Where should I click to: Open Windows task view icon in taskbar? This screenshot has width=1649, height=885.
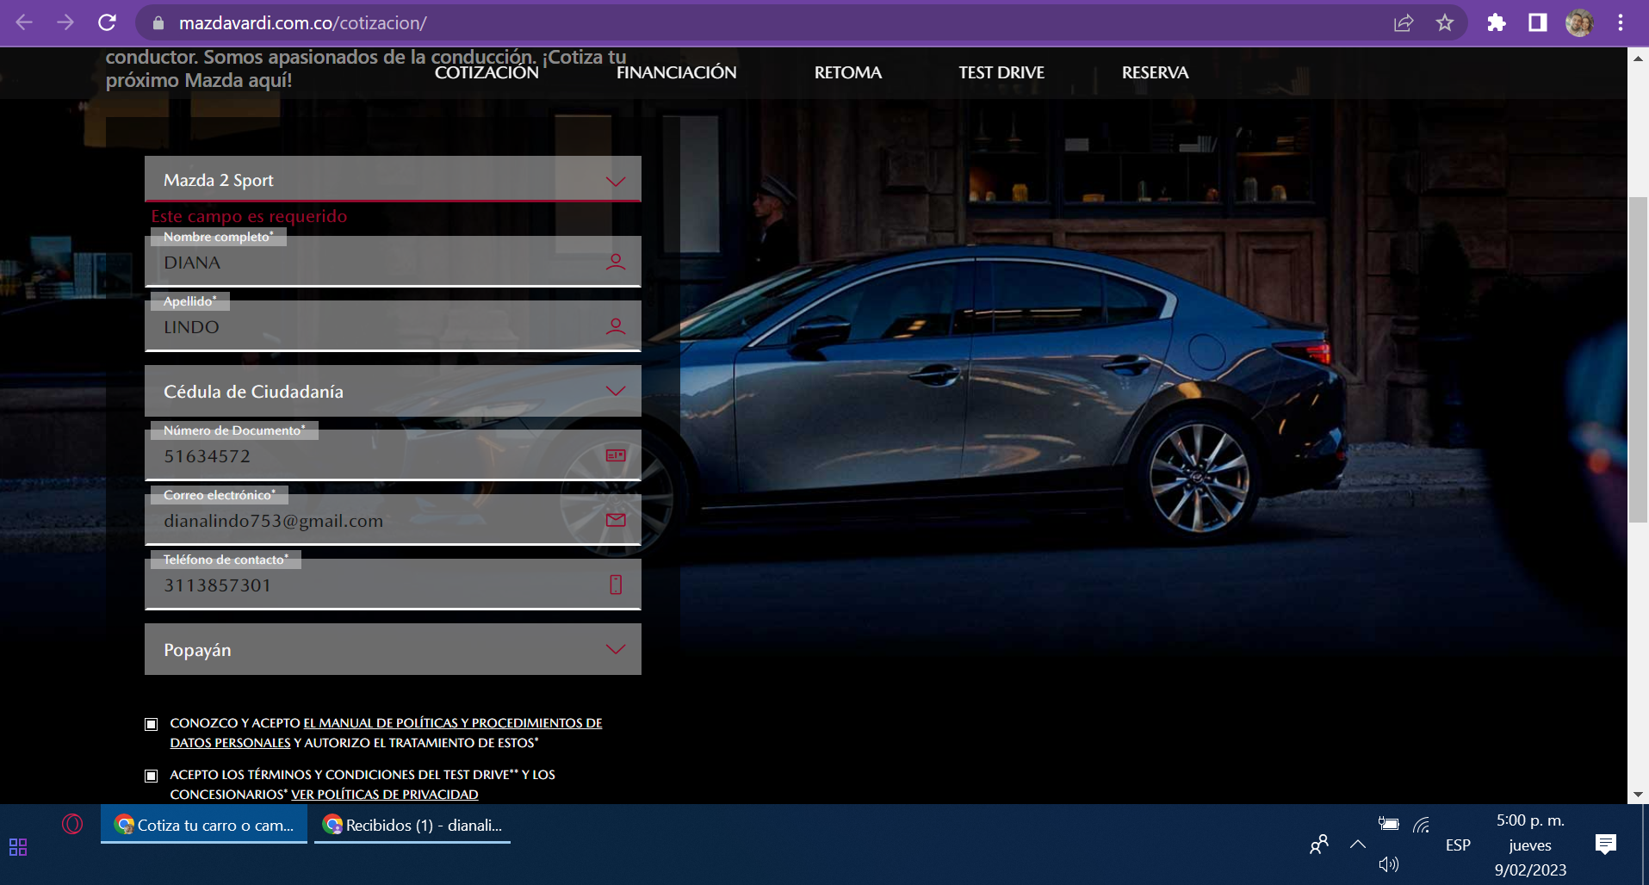point(18,847)
